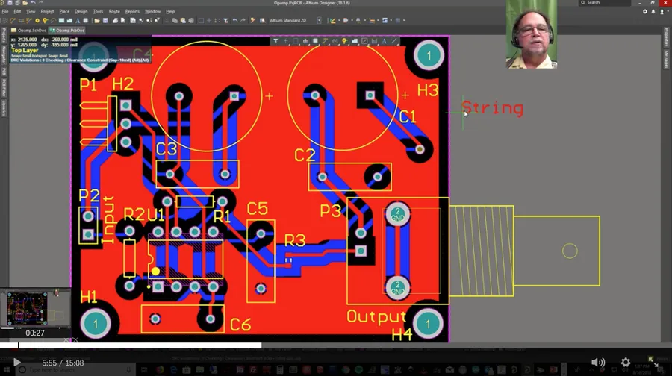The height and width of the screenshot is (376, 672).
Task: Click the undo arrow in main toolbar
Action: tap(235, 21)
